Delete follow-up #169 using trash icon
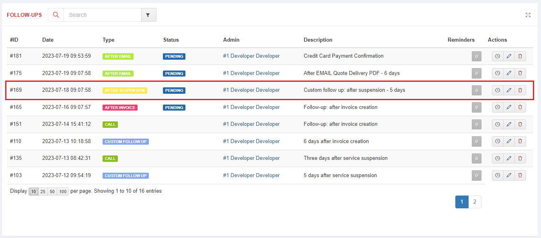The width and height of the screenshot is (541, 238). [x=520, y=91]
